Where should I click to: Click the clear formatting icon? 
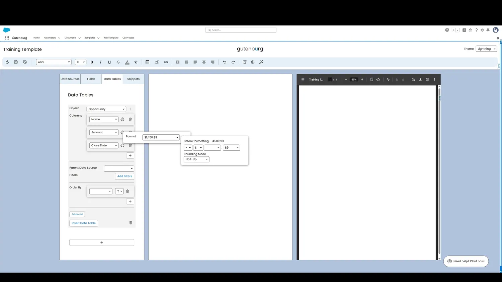point(136,62)
